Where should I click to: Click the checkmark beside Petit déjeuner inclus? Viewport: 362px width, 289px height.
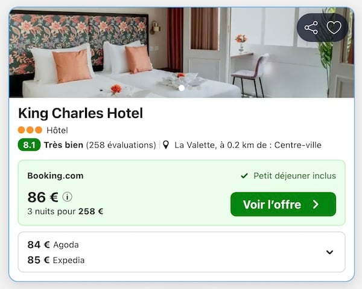pyautogui.click(x=244, y=176)
